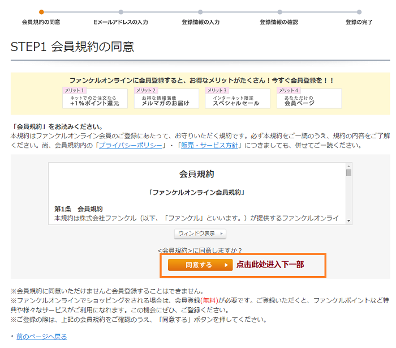Click the terms box scroll-up arrow
Viewport: 396px width, 348px height.
tap(349, 166)
